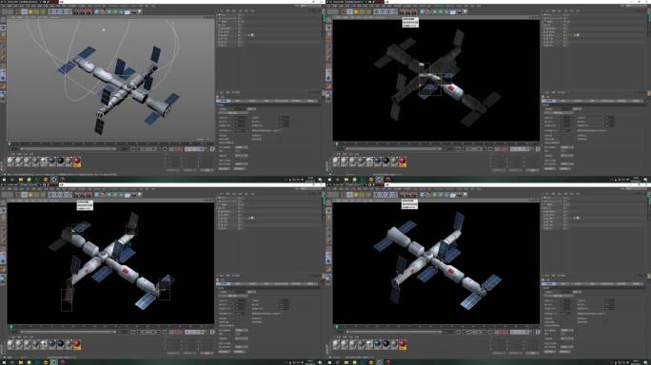651x365 pixels.
Task: Add a Cube primitive in top-left window toolbar
Action: coord(96,11)
